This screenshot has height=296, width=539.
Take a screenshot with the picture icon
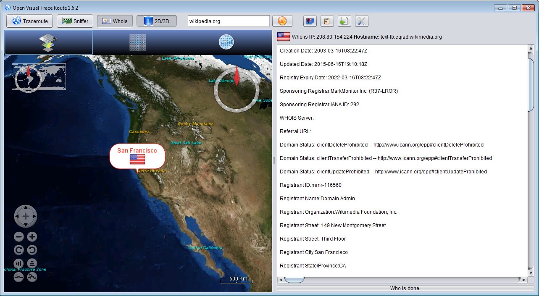coord(310,21)
